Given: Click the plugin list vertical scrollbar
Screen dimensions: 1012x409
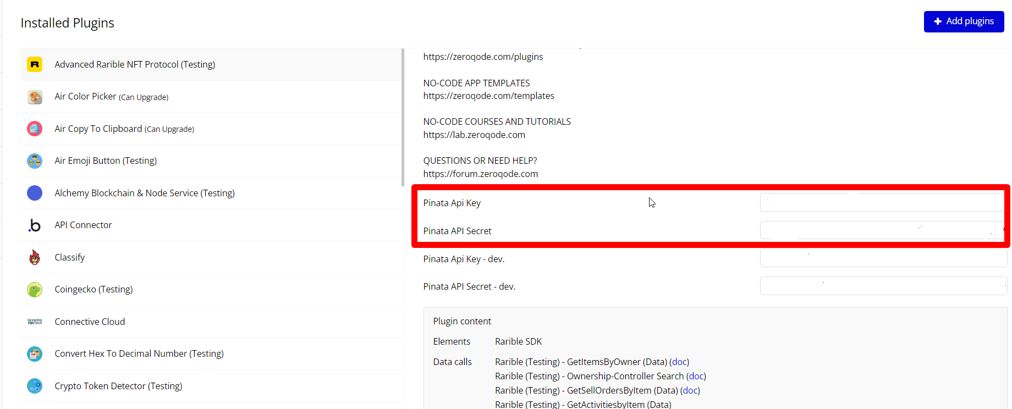Looking at the screenshot, I should click(x=403, y=118).
